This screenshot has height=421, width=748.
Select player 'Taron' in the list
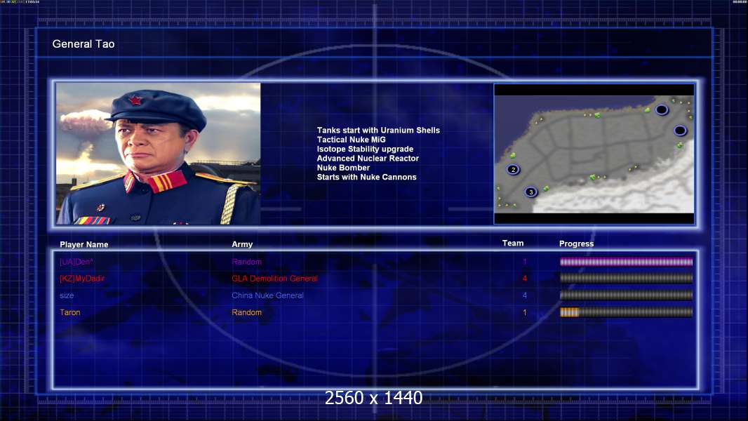[x=69, y=312]
